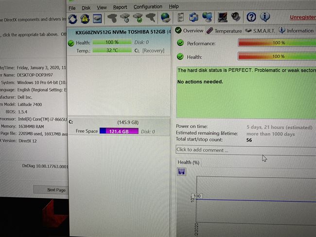This screenshot has width=316, height=237.
Task: Click the 5 days, 21 hours power on value
Action: (x=280, y=128)
